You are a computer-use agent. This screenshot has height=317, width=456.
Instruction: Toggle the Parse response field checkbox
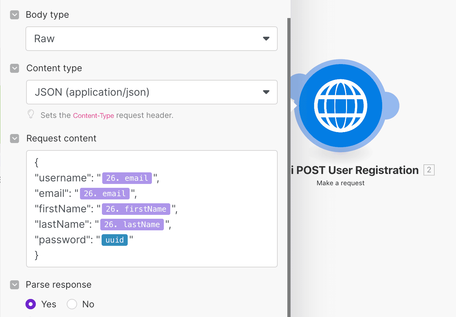tap(15, 285)
